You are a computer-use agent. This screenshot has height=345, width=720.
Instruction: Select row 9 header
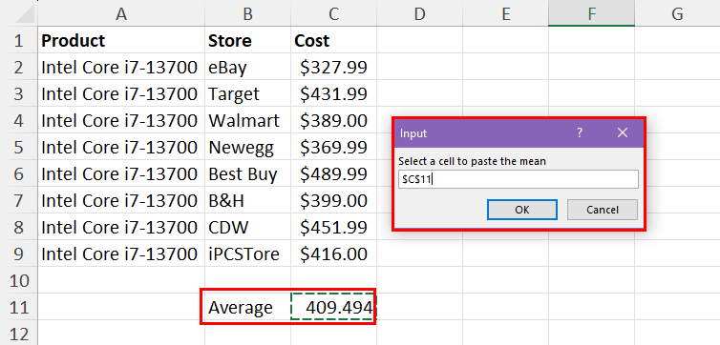point(19,254)
